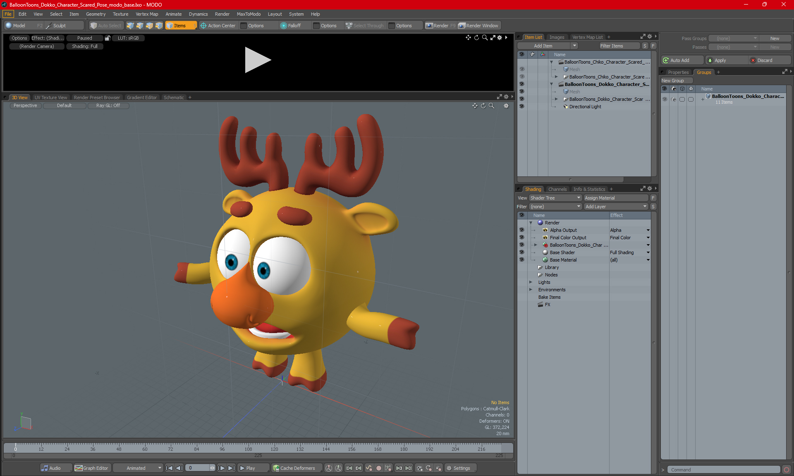794x476 pixels.
Task: Open Animated keying mode dropdown
Action: (138, 468)
